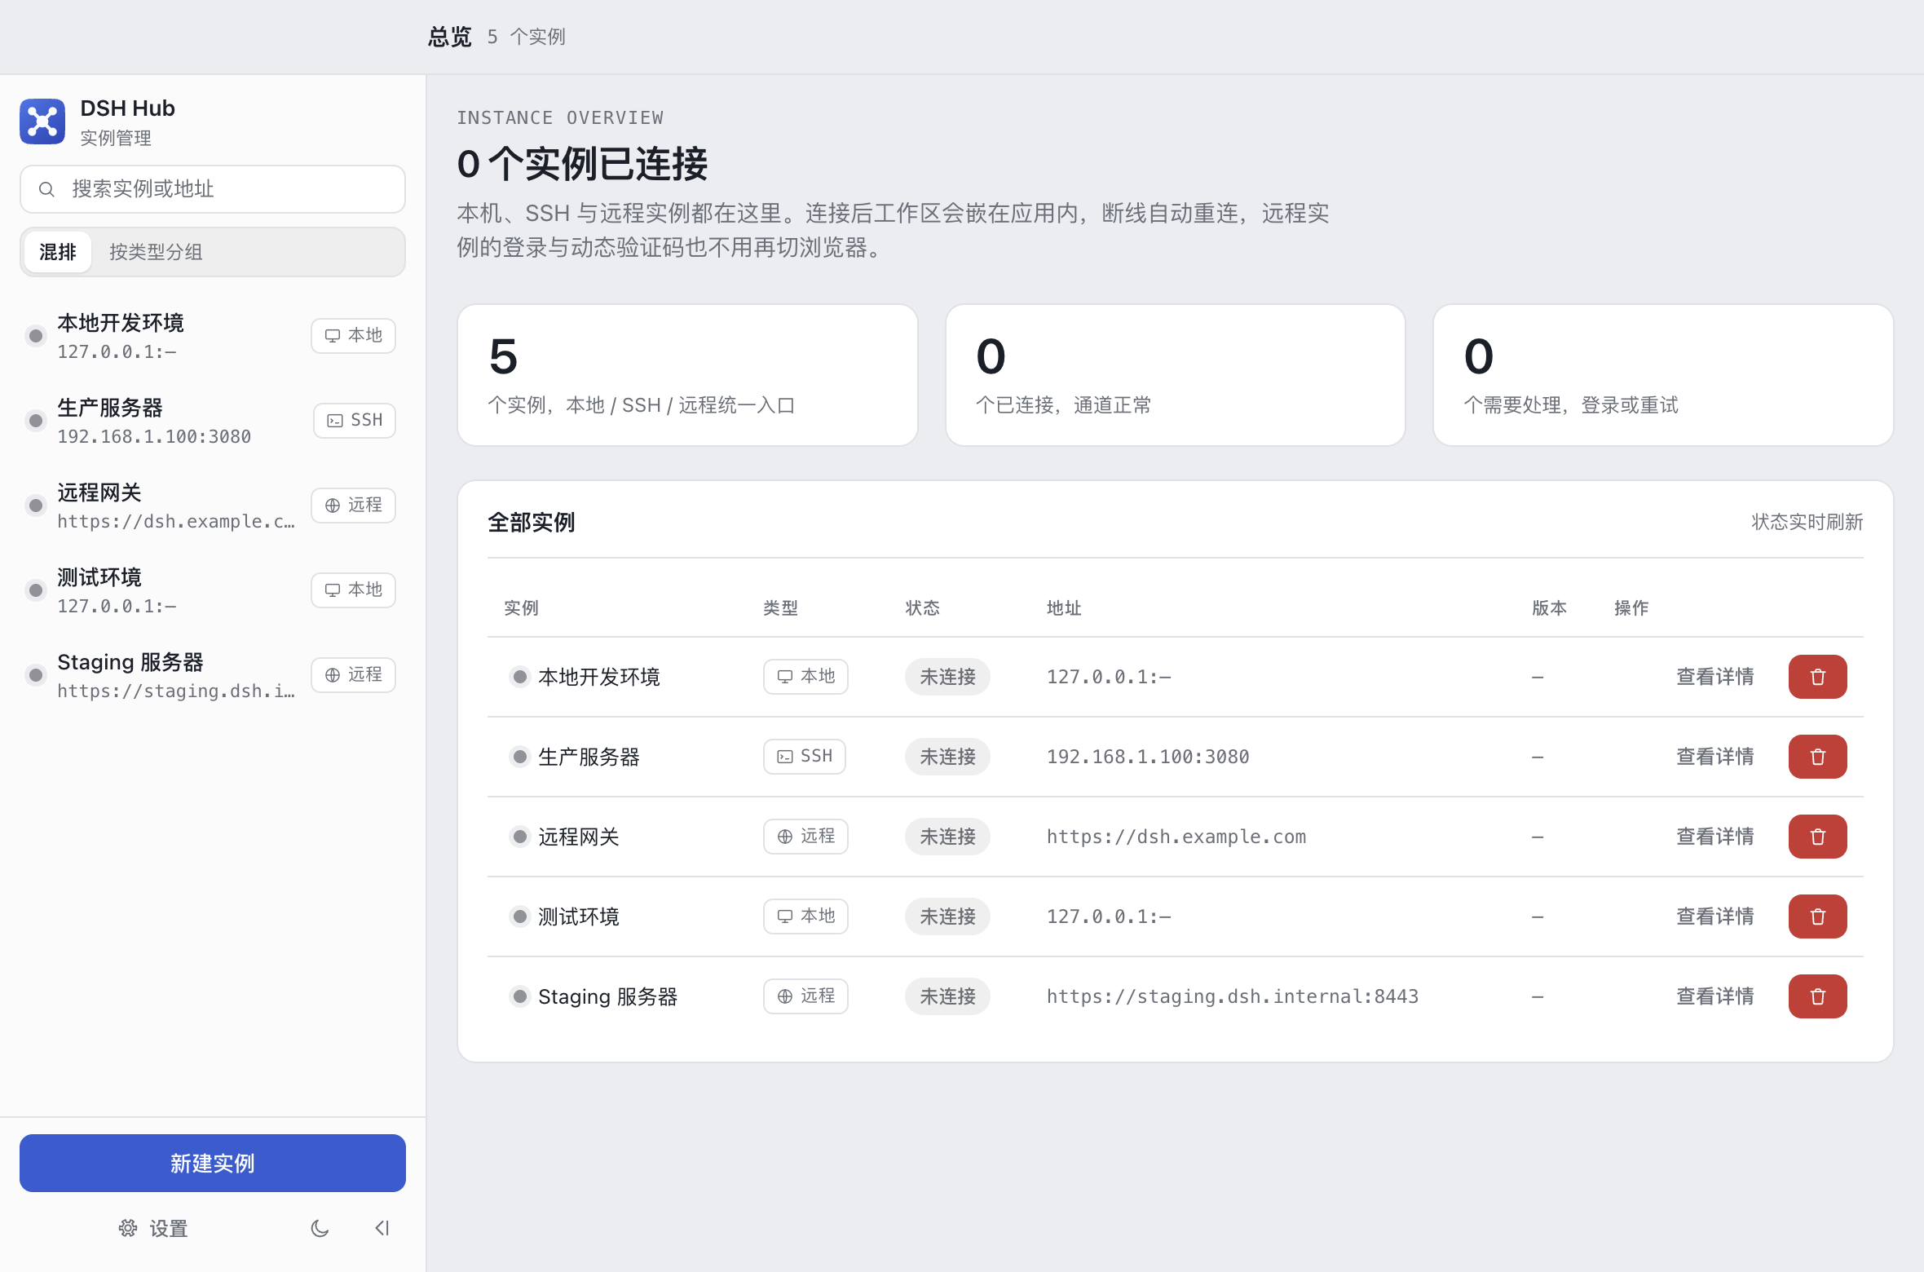
Task: Open 远程网关 in the sidebar list
Action: tap(212, 506)
